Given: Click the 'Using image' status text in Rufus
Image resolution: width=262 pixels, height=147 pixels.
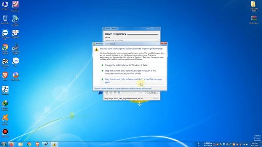Looking at the screenshot, I should tap(123, 99).
